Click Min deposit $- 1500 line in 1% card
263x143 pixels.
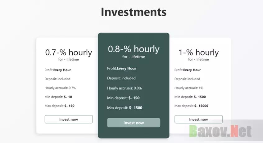(190, 97)
